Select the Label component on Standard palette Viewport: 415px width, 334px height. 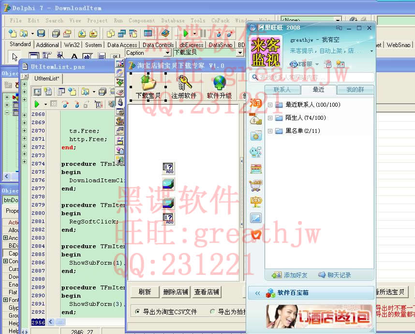point(74,56)
